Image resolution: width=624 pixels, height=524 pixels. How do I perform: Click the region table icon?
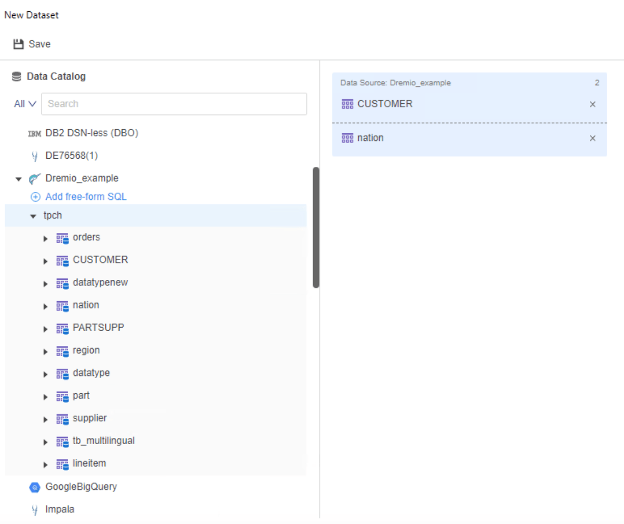(62, 351)
